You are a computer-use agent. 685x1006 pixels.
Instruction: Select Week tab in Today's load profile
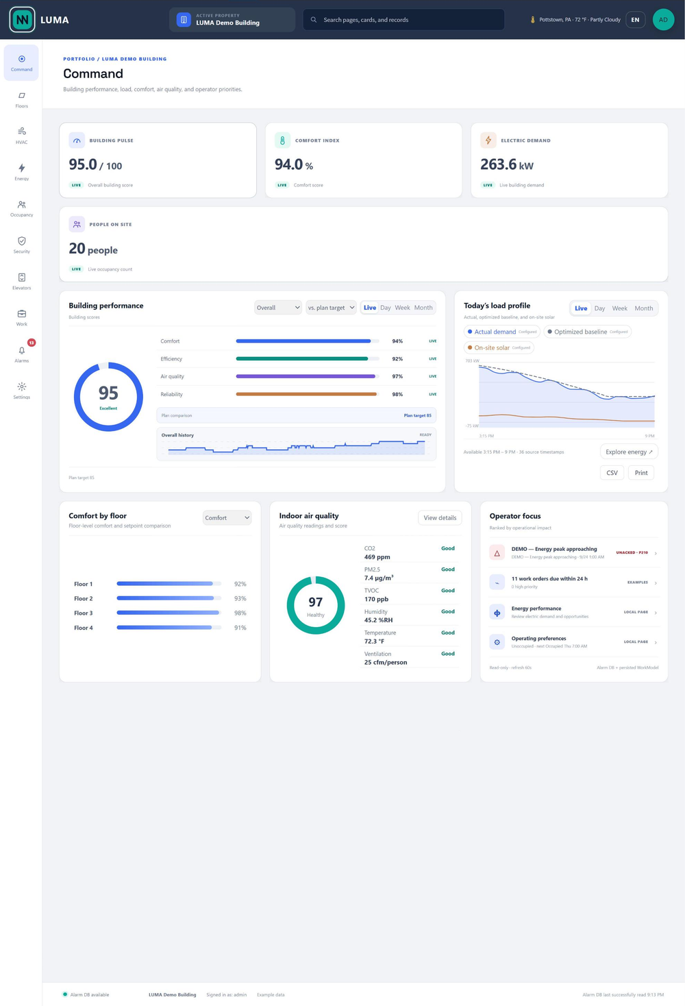click(x=619, y=308)
